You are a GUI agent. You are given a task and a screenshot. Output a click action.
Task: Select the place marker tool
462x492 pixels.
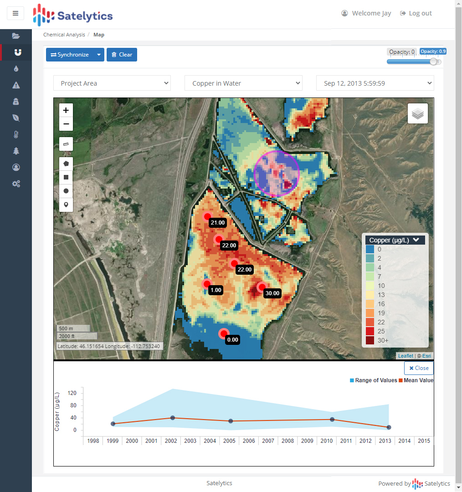coord(66,205)
